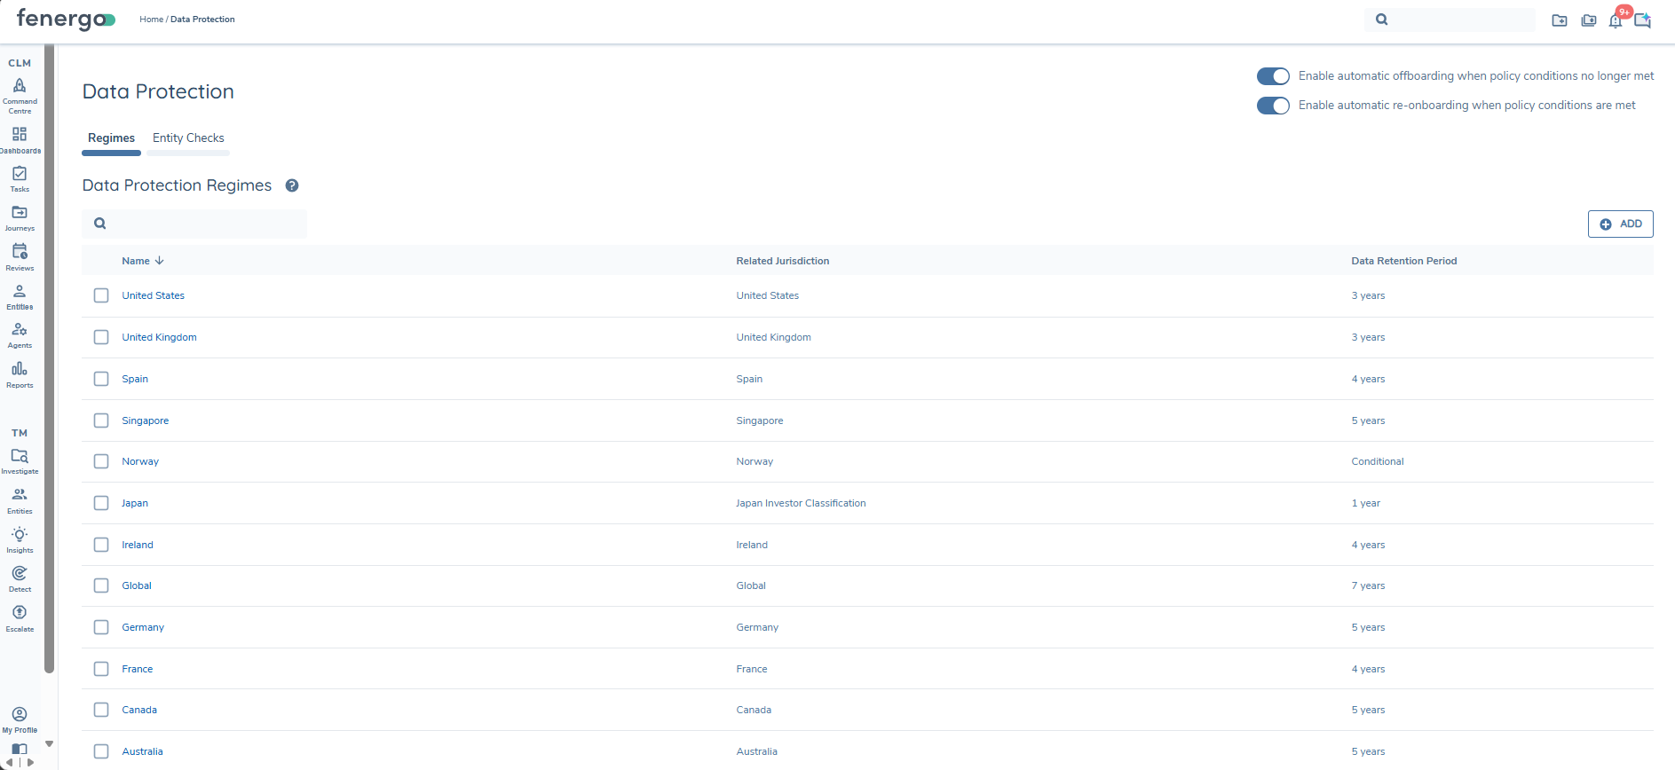Open the Command Centre sidebar icon
This screenshot has height=770, width=1675.
[20, 86]
